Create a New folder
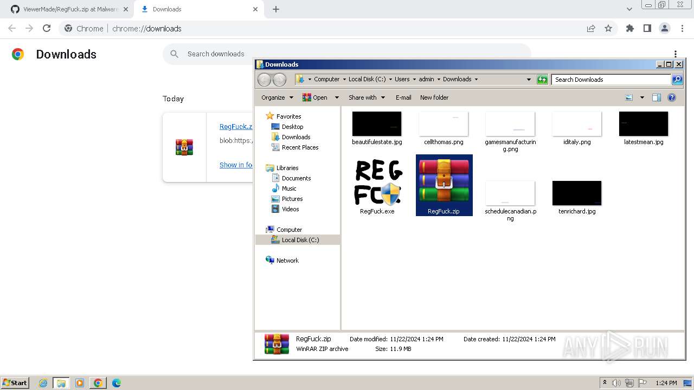Viewport: 694px width, 390px height. pos(434,97)
